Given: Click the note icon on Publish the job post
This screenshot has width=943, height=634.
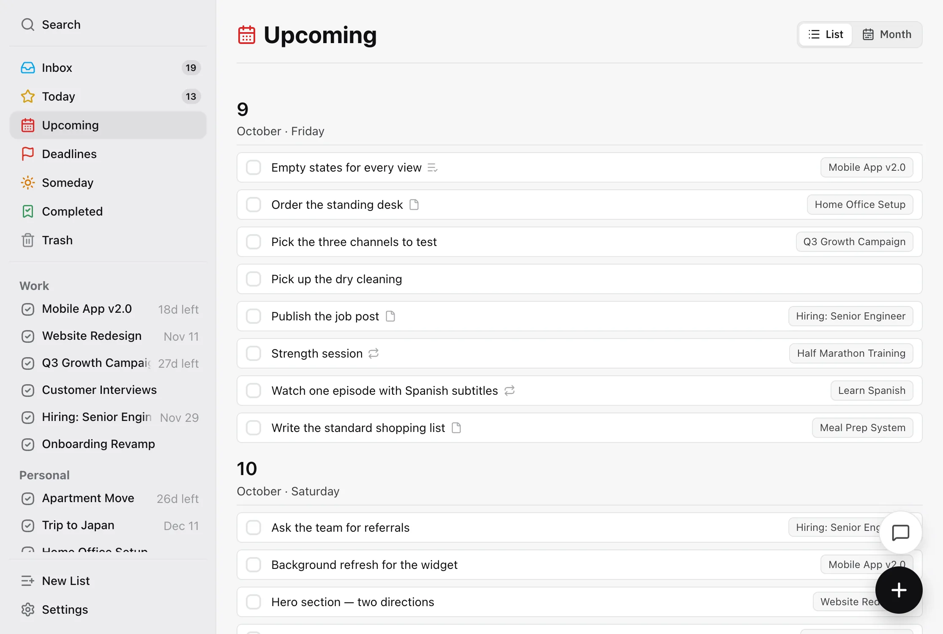Looking at the screenshot, I should [390, 316].
